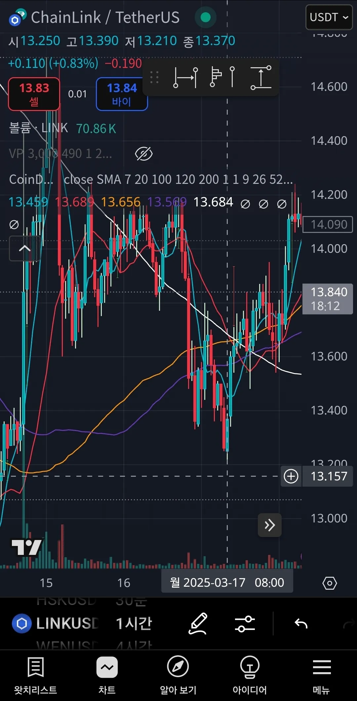Jump to latest bar with double-arrow button
This screenshot has height=701, width=357.
coord(270,525)
